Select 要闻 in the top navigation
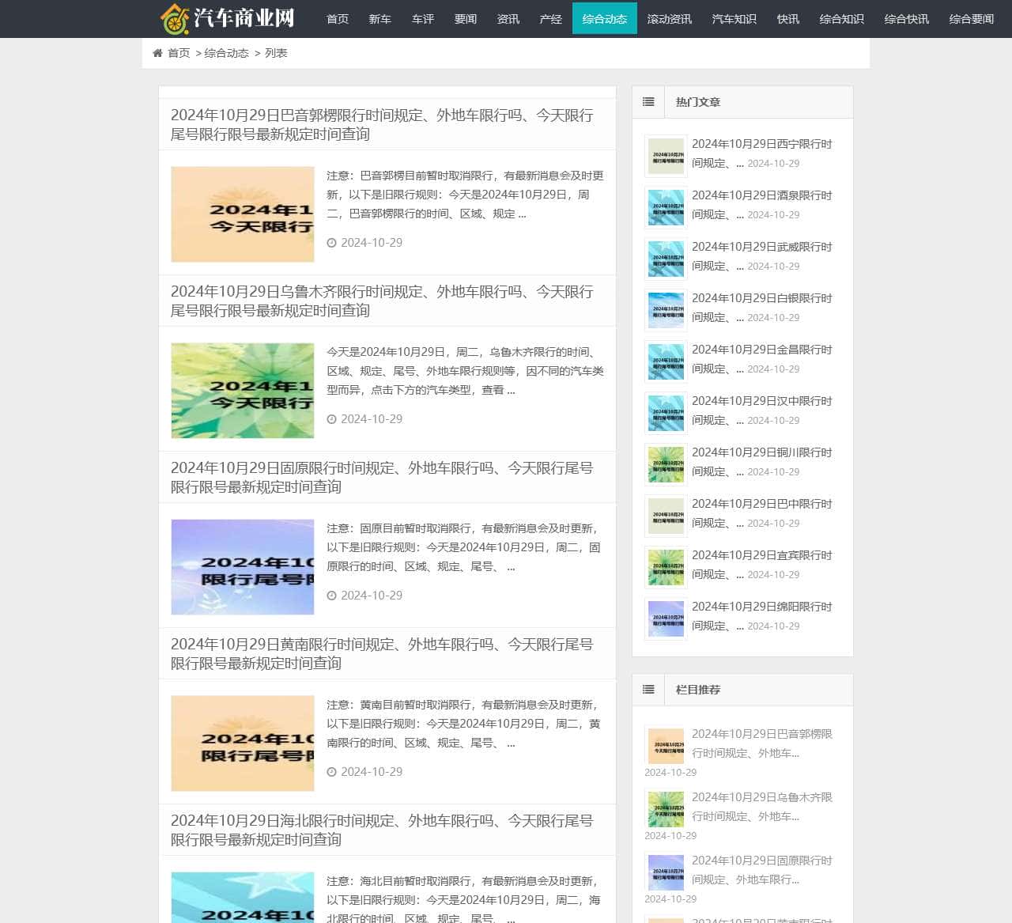 (x=466, y=19)
